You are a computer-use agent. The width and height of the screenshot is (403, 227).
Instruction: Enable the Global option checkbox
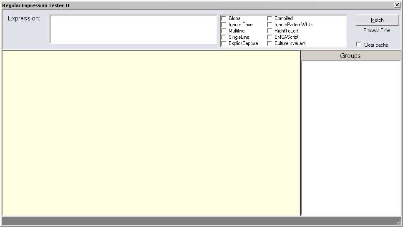pos(224,18)
